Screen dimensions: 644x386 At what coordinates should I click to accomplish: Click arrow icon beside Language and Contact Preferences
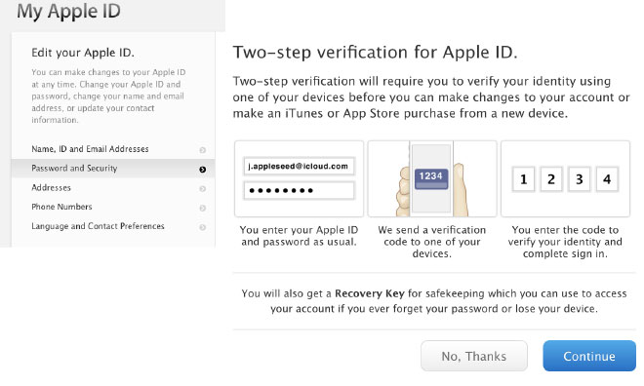203,227
